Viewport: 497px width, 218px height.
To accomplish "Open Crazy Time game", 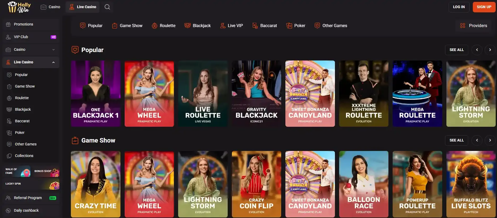I will (96, 184).
